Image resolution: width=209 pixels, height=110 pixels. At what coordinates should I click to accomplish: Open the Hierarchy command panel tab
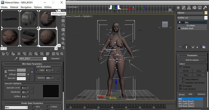(x=189, y=8)
